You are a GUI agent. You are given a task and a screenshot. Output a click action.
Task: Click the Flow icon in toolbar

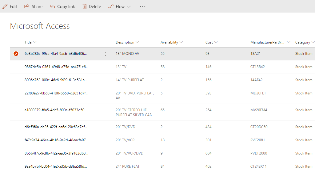(x=111, y=6)
